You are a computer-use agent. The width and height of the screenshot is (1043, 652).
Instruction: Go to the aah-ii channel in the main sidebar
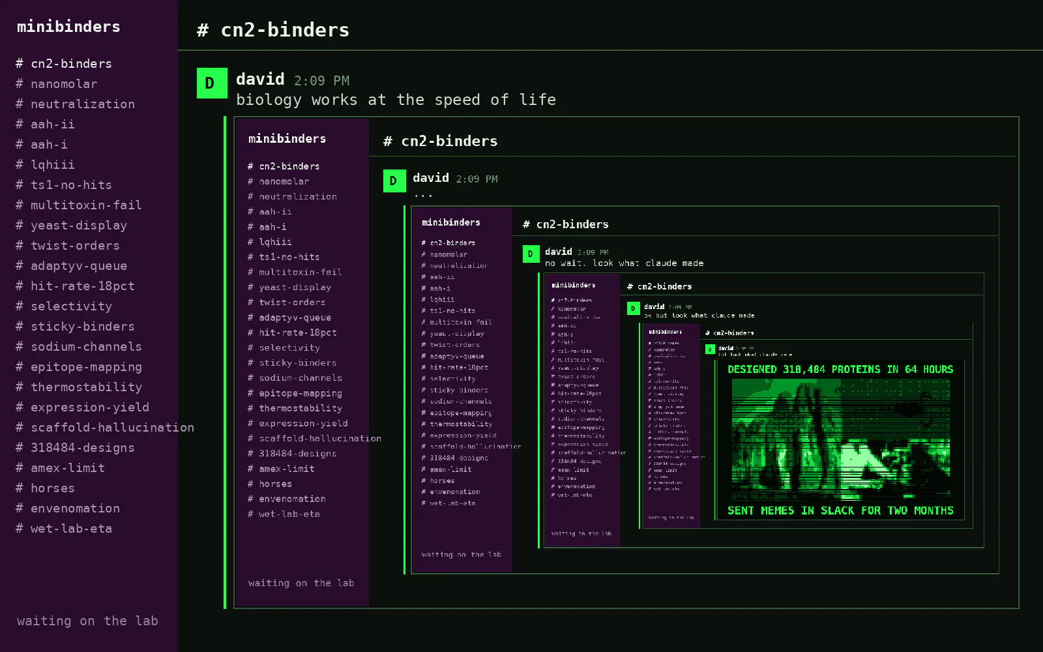click(45, 124)
